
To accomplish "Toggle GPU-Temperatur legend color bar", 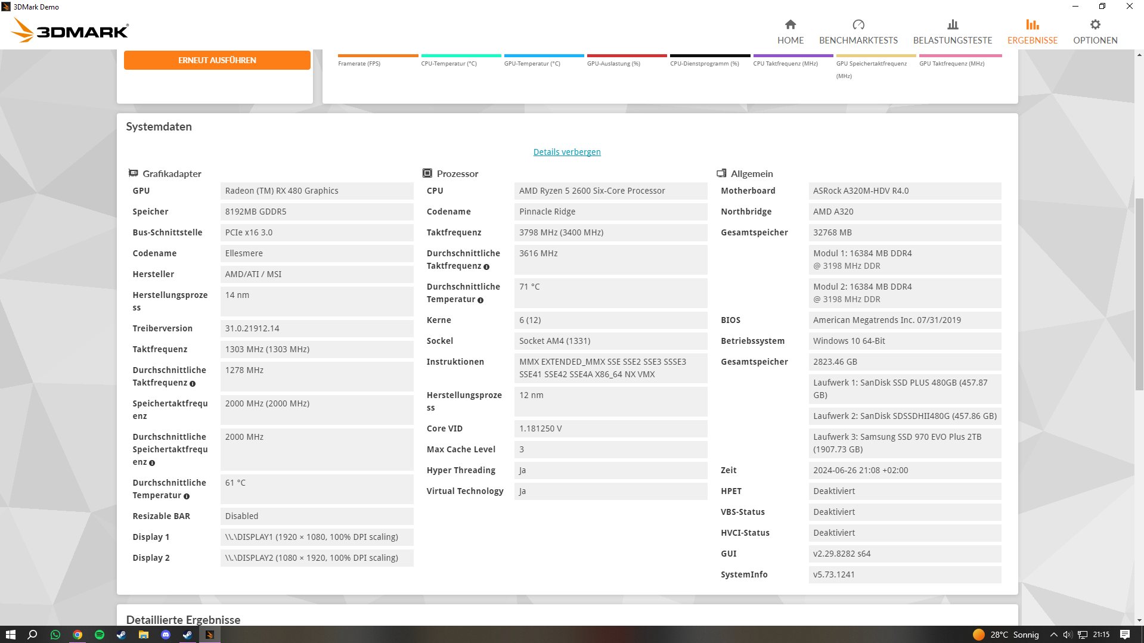I will 544,56.
